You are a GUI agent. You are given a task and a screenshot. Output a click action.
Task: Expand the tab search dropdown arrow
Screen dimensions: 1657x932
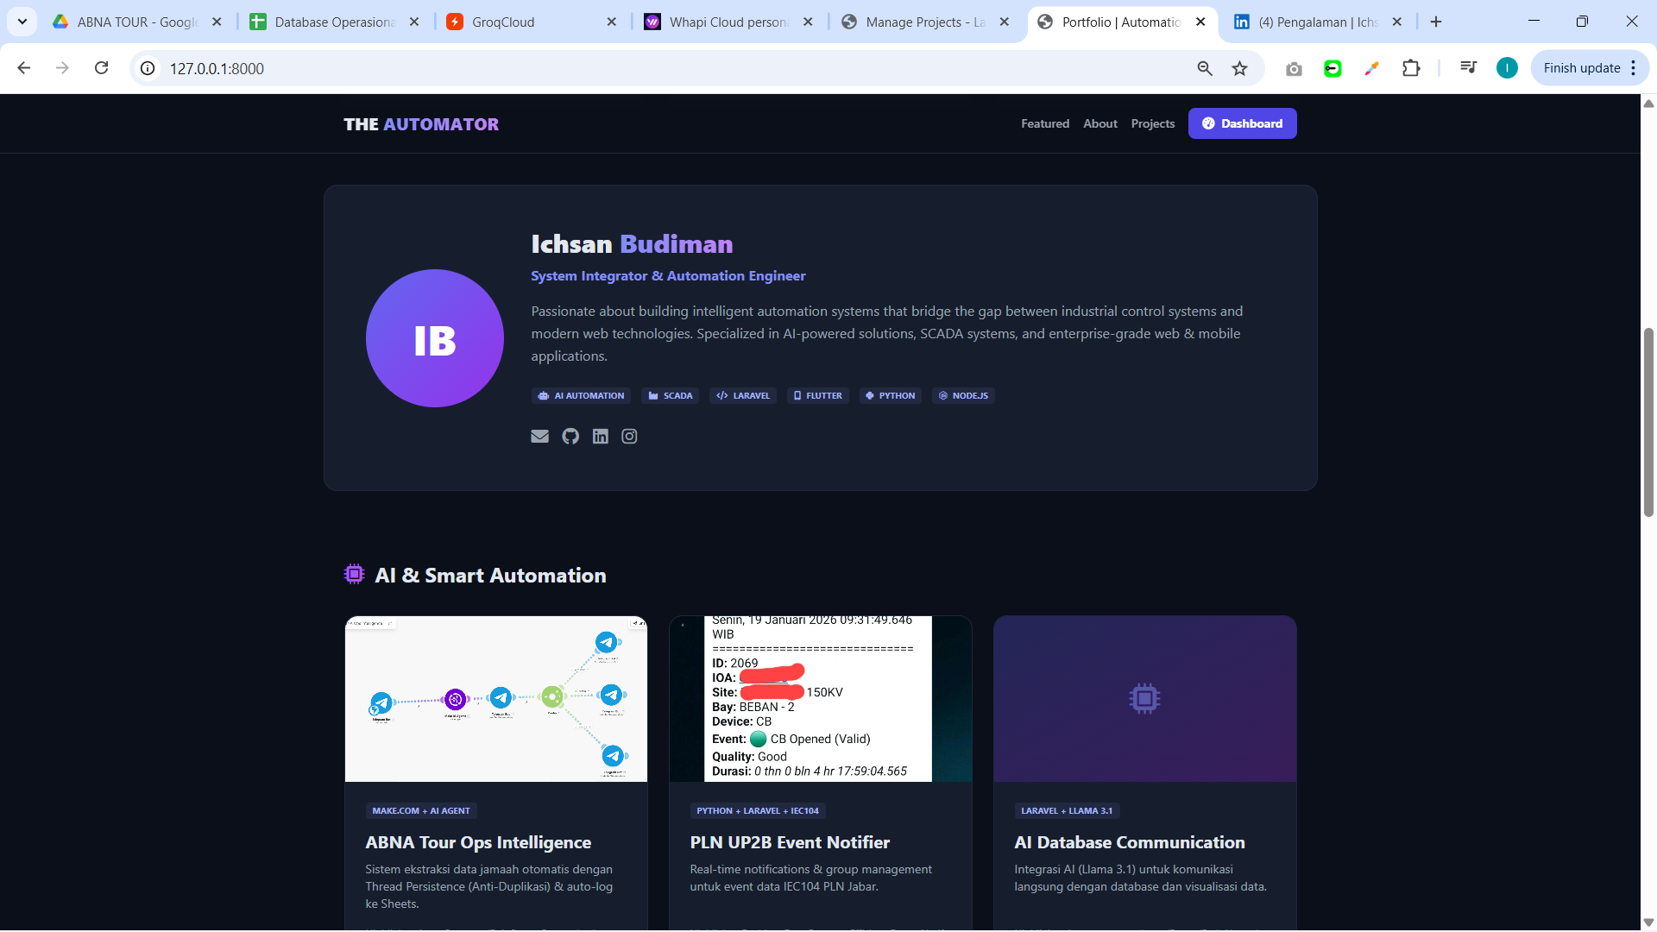click(22, 22)
